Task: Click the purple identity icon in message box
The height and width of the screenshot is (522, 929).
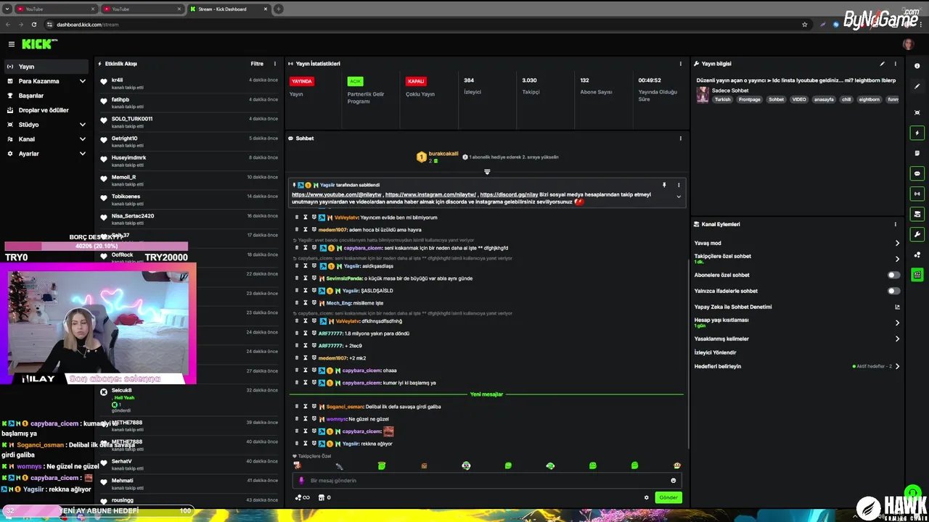Action: pyautogui.click(x=301, y=481)
